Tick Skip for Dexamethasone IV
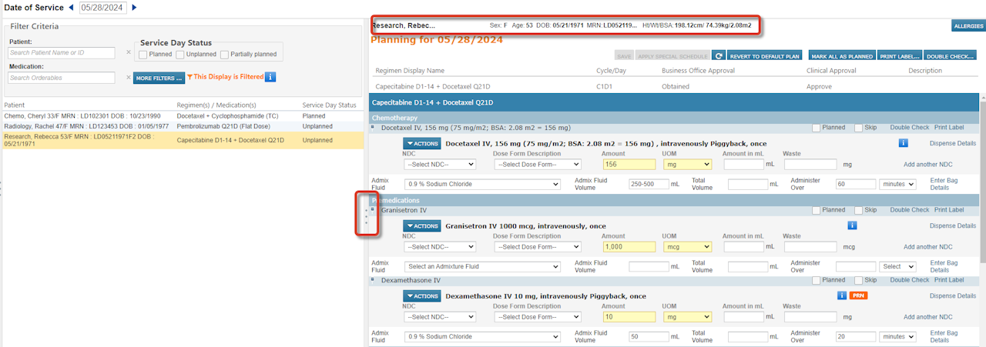This screenshot has height=347, width=986. point(859,280)
